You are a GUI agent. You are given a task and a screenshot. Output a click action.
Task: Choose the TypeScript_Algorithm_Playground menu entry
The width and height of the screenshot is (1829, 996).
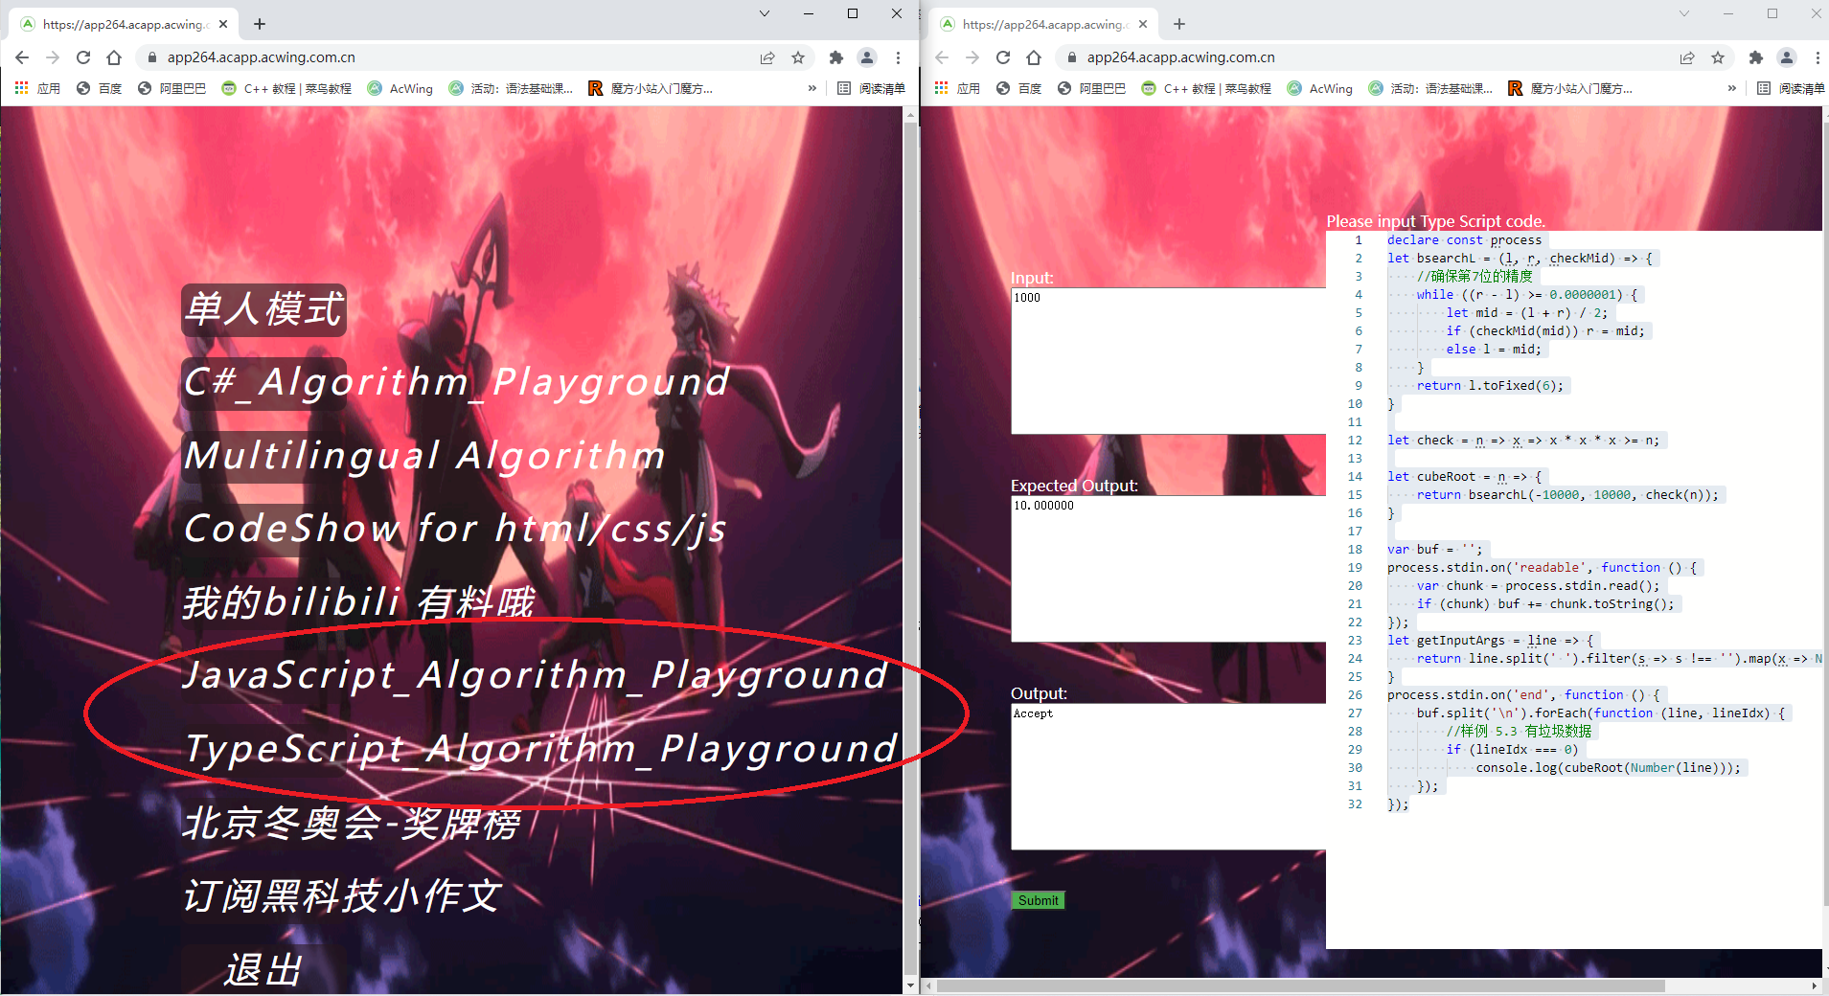pos(540,748)
